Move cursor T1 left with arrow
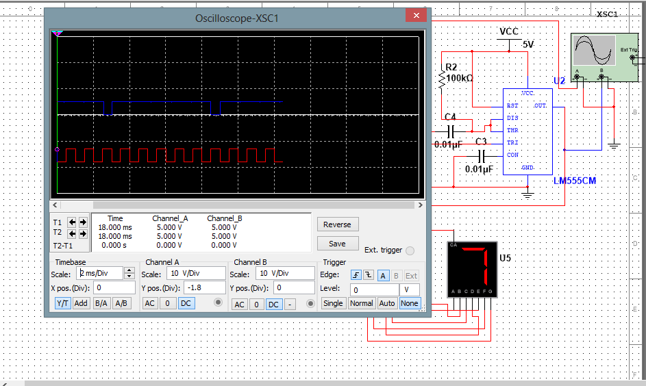 coord(72,222)
